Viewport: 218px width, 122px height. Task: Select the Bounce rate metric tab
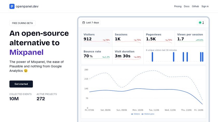coord(97,54)
